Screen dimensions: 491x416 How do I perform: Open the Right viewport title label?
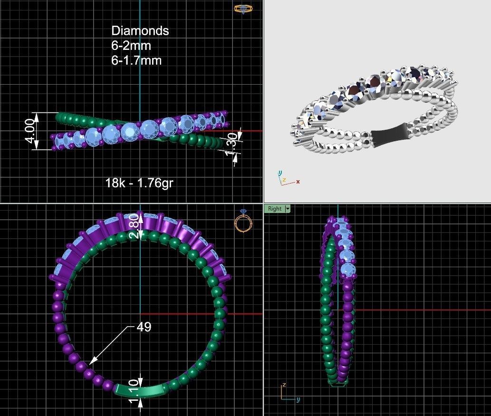pyautogui.click(x=275, y=209)
